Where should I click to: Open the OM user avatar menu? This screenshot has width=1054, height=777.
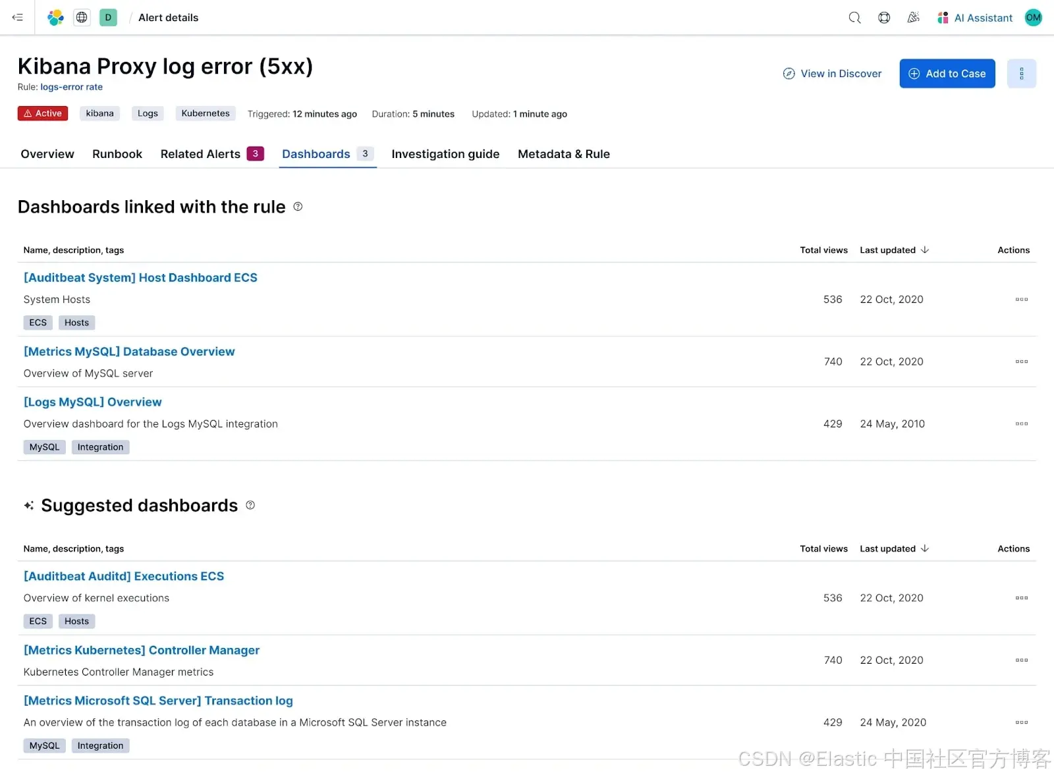(1033, 18)
